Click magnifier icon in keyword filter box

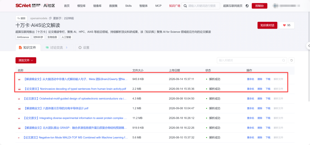point(284,60)
